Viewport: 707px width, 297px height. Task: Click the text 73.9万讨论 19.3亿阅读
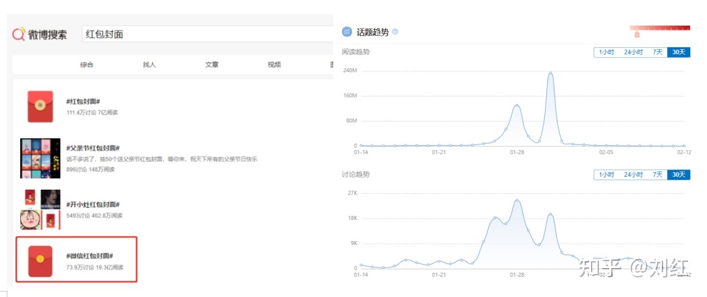[x=94, y=267]
